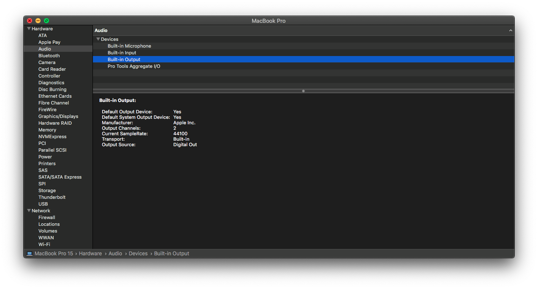Click the split pane divider handle dot

pos(303,91)
